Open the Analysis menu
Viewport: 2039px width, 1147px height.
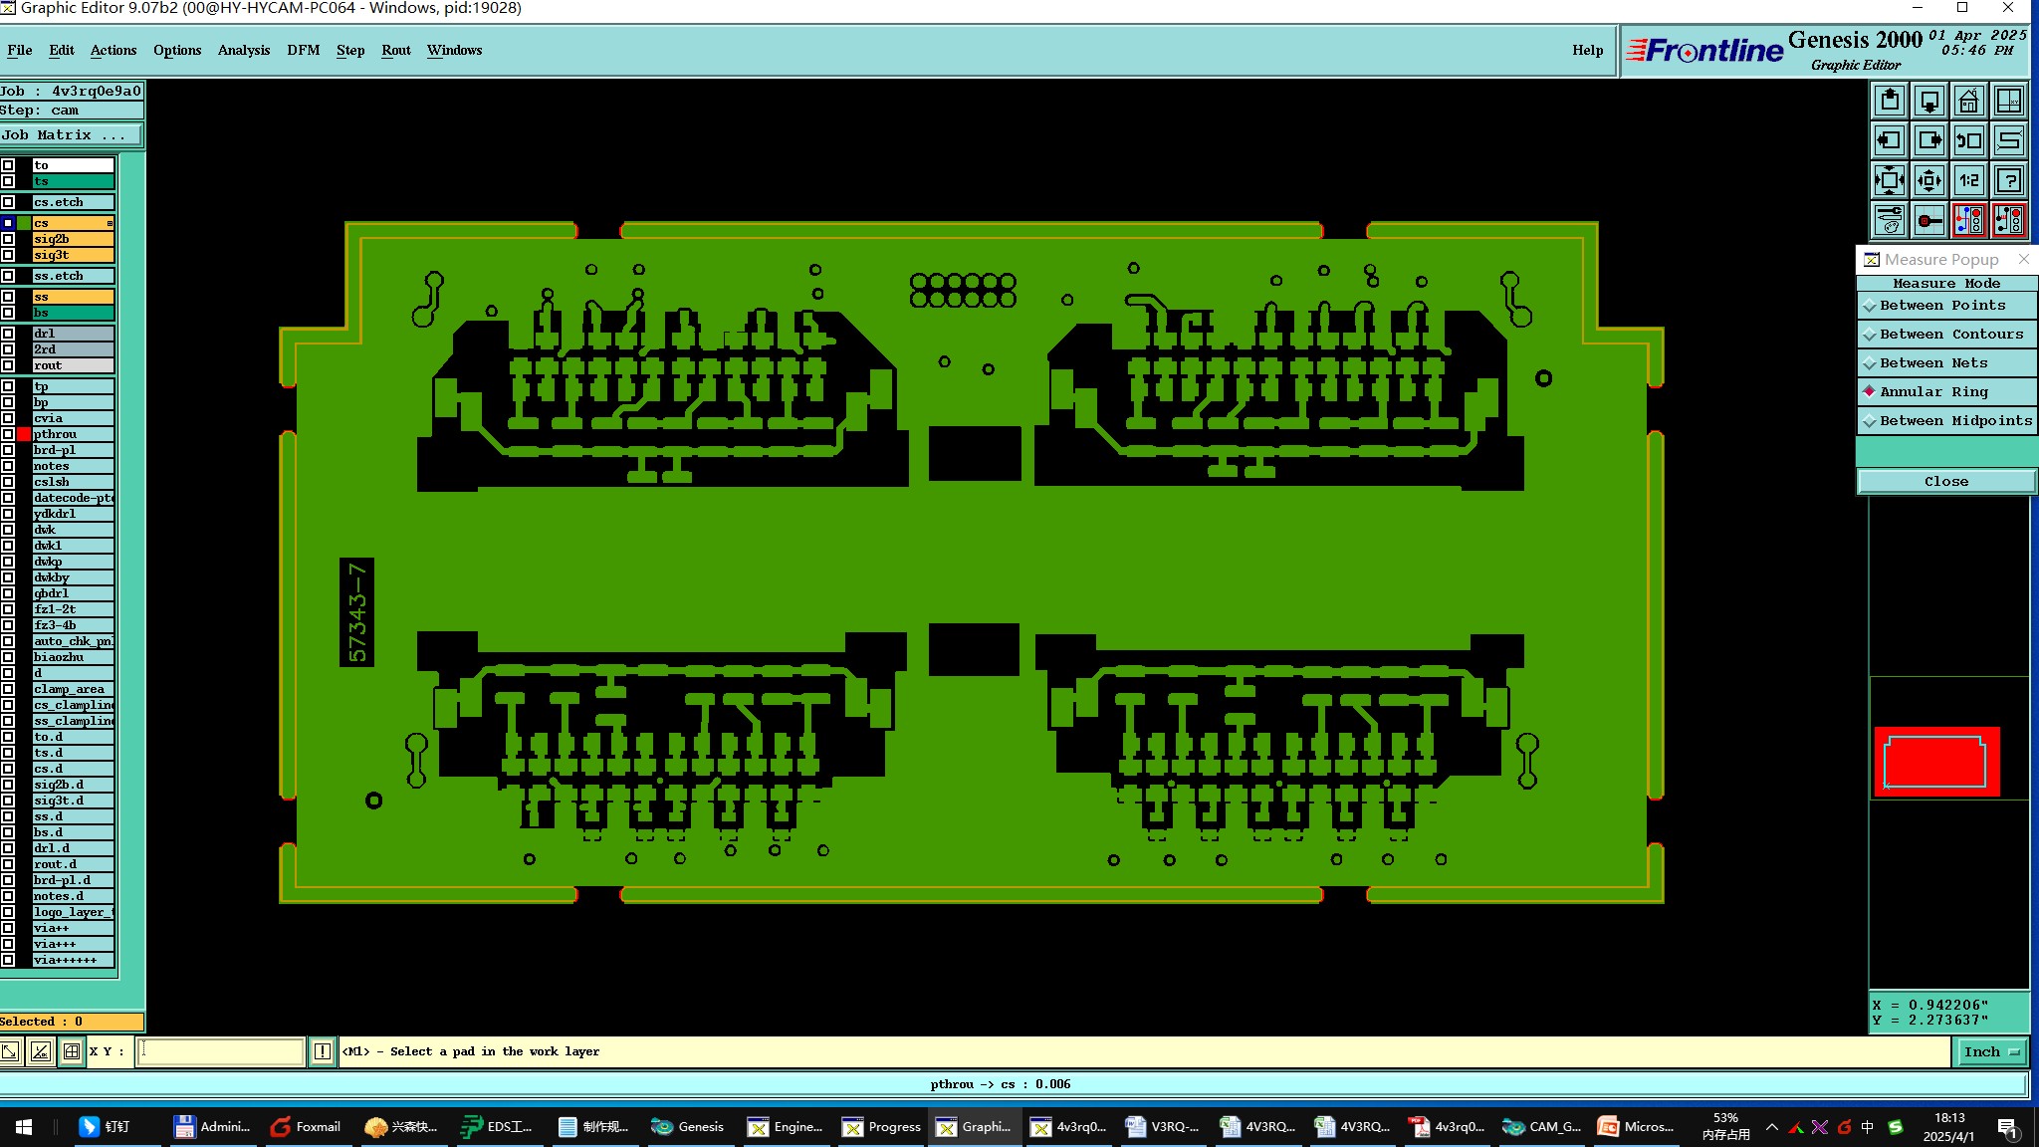pos(243,50)
